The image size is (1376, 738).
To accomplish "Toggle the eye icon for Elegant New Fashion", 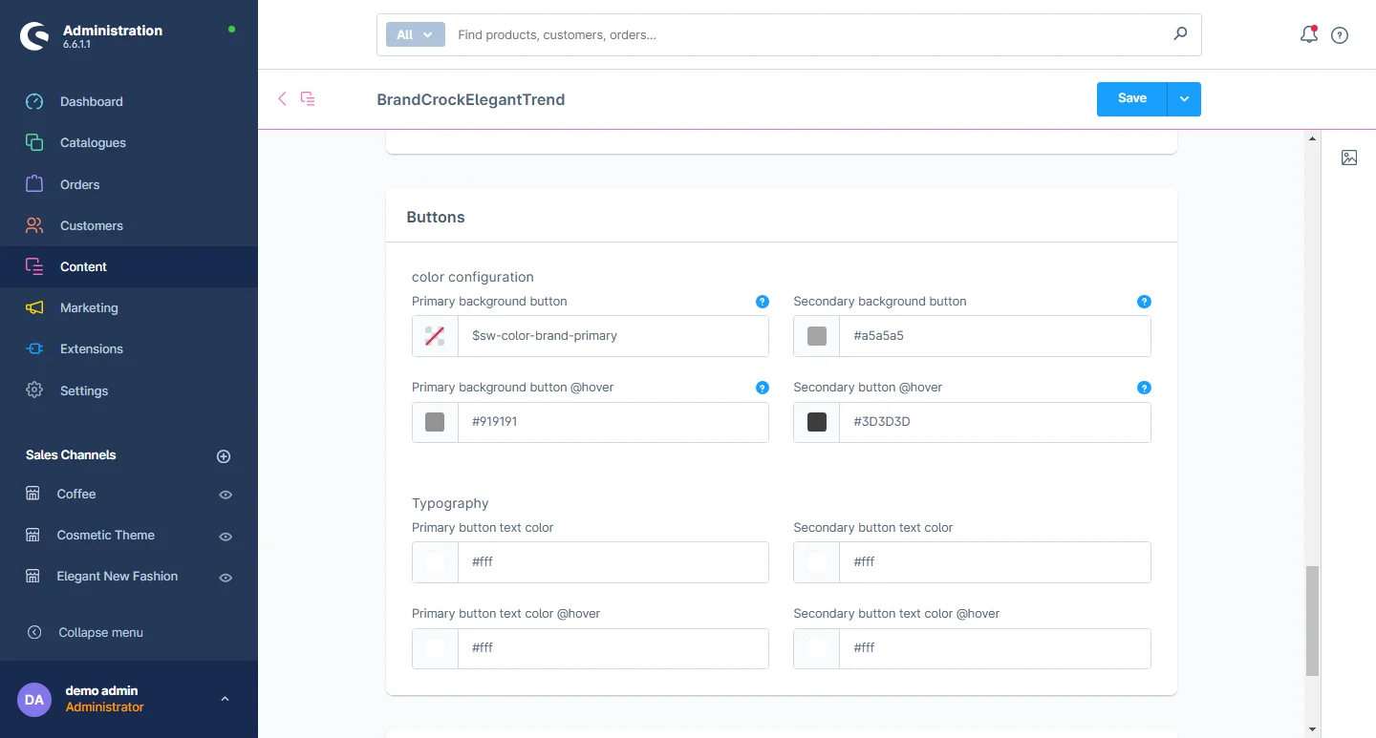I will (226, 578).
